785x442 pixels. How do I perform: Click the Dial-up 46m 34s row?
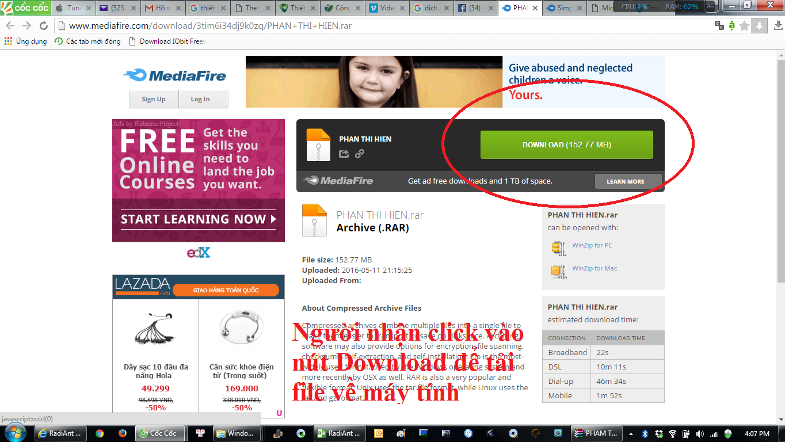click(603, 381)
